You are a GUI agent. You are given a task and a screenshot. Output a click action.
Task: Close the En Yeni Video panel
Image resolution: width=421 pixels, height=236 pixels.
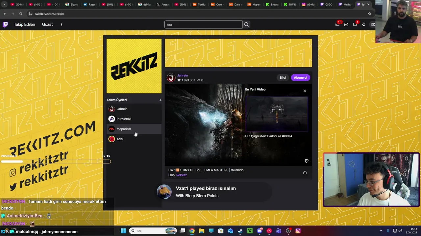point(305,91)
